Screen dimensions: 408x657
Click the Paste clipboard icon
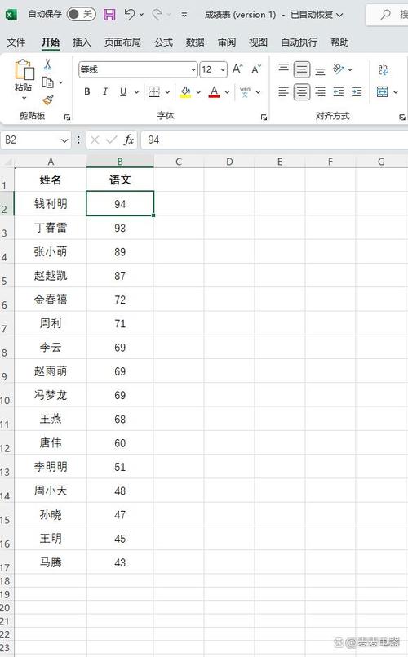(24, 69)
